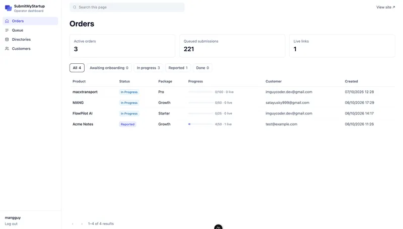Click the 1–4 of 4 results text
The image size is (403, 229).
[x=101, y=224]
